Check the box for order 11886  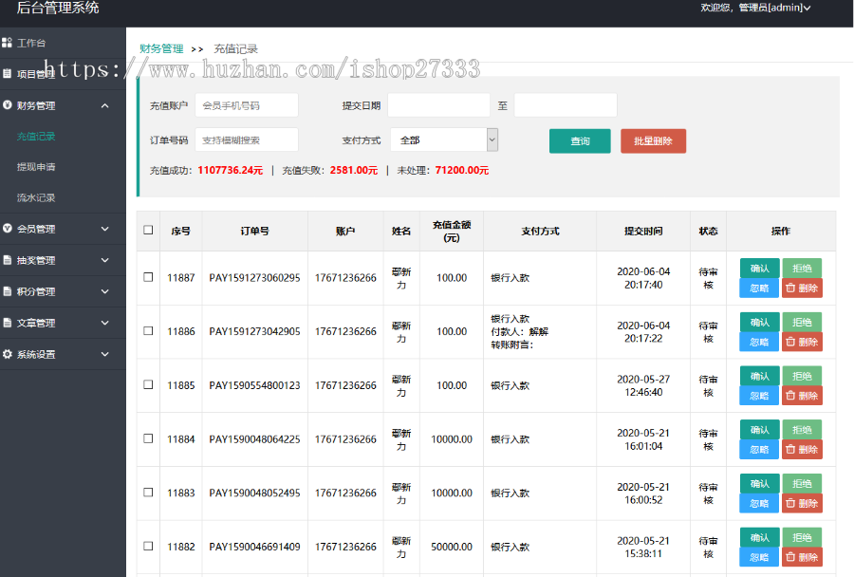(148, 330)
